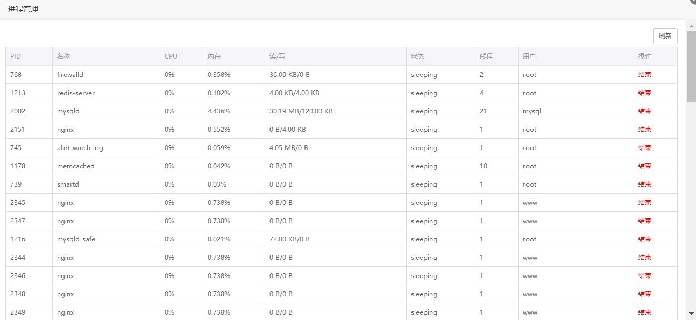The height and width of the screenshot is (320, 696).
Task: End the abrt-watch-log process
Action: 644,148
